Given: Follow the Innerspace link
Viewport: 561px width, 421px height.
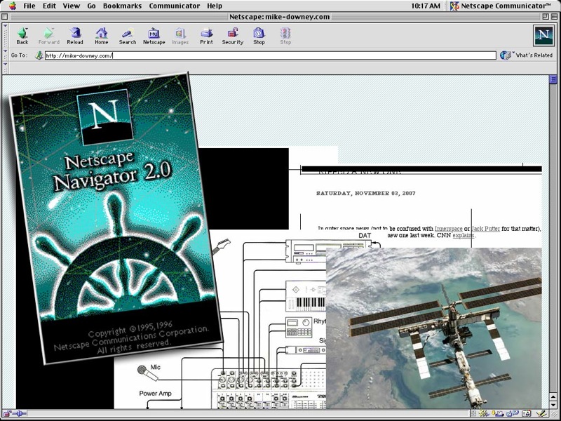Looking at the screenshot, I should tap(448, 229).
